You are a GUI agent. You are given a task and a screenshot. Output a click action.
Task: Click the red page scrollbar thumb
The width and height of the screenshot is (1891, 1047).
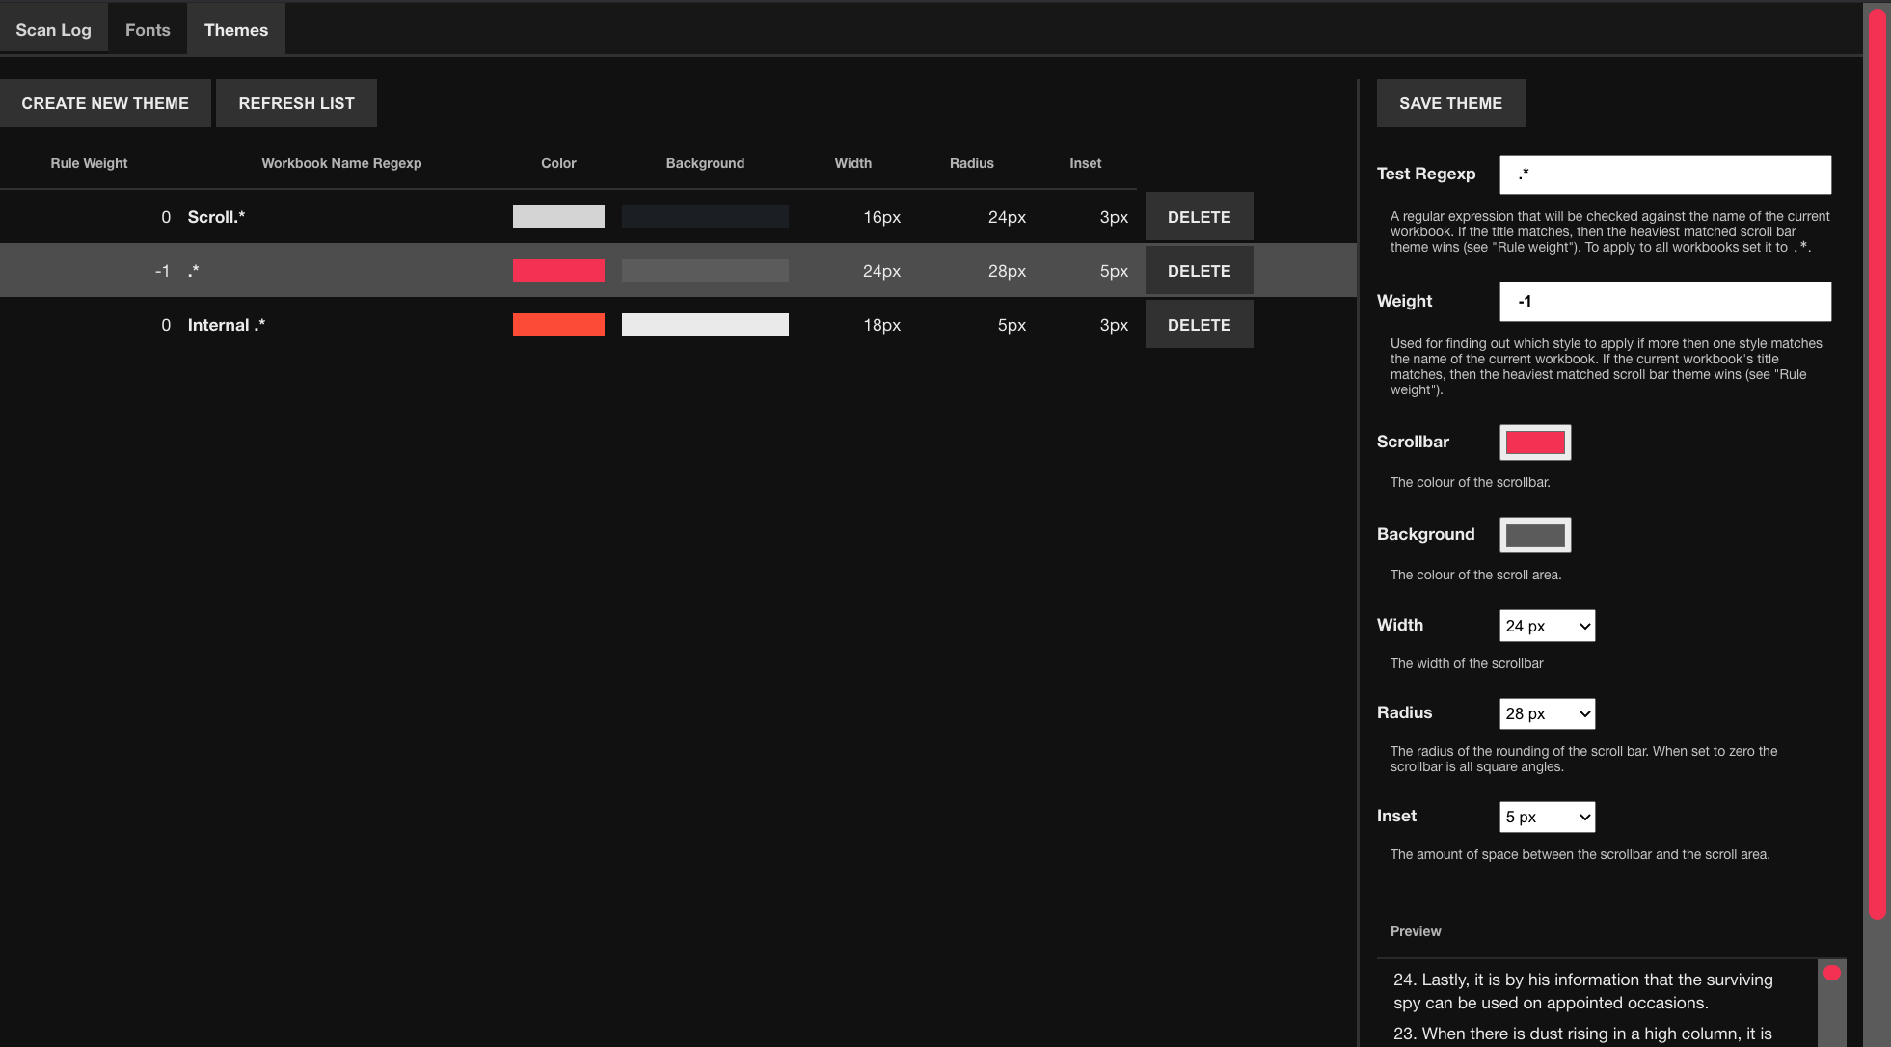[1877, 463]
